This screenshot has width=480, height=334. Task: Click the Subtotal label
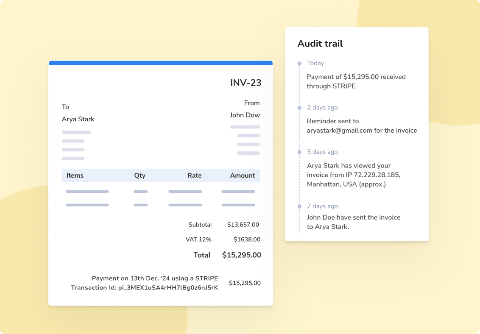(x=200, y=225)
